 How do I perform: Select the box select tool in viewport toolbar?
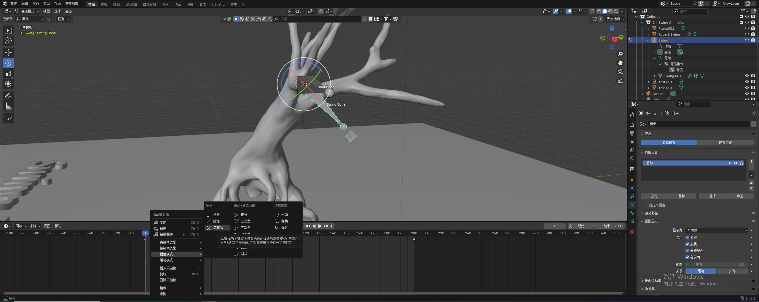pos(8,30)
